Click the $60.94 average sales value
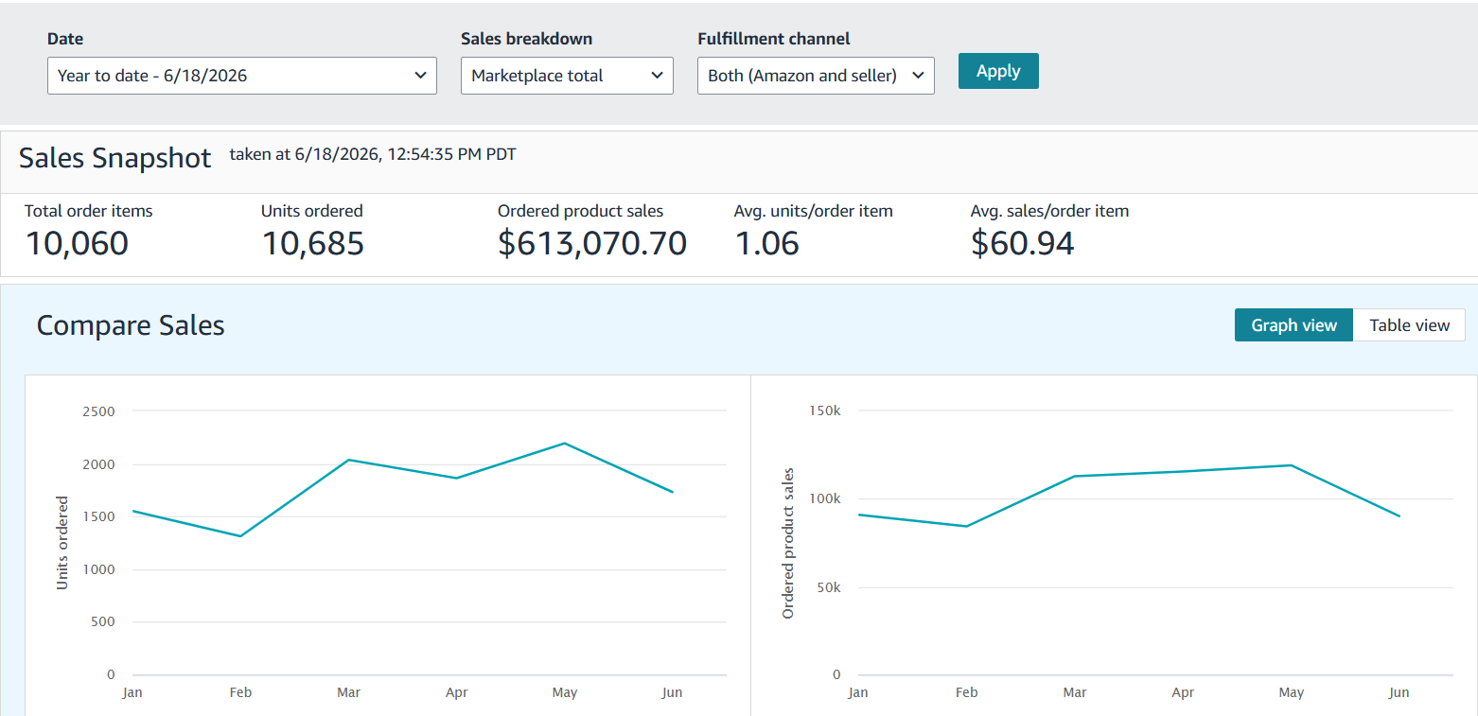Screen dimensions: 1478x716 (1023, 243)
